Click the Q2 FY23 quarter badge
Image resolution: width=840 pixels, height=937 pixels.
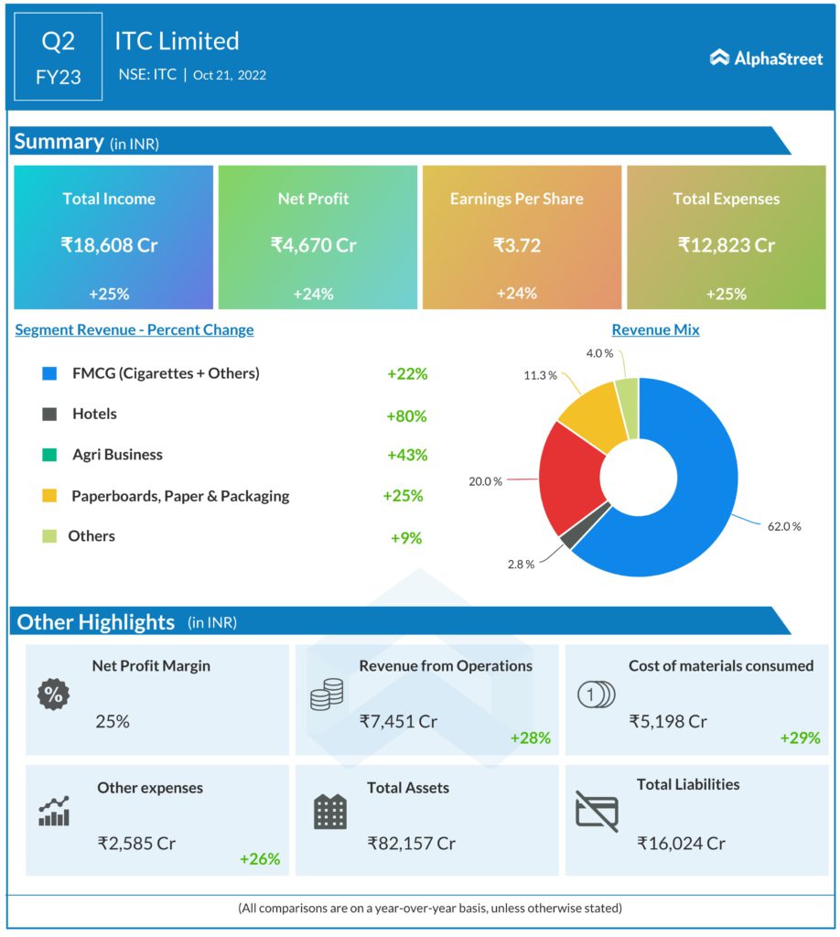point(59,58)
